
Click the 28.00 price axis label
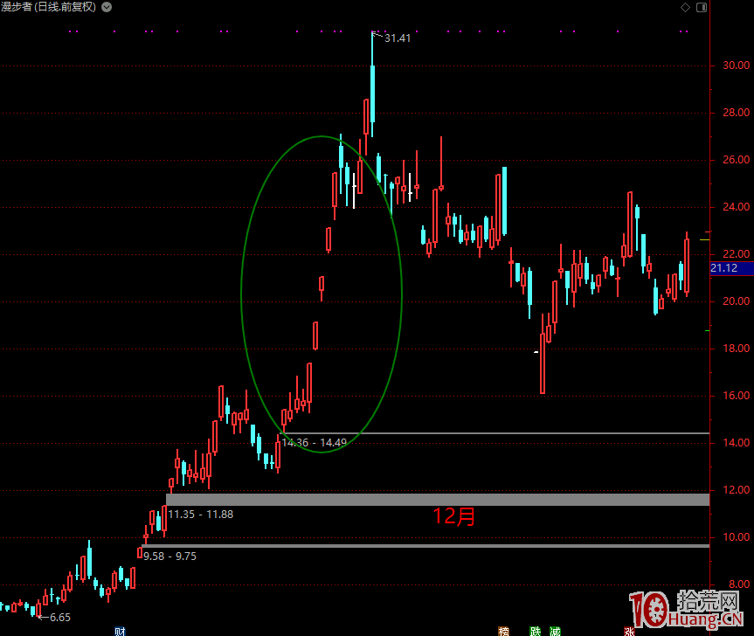tap(737, 113)
